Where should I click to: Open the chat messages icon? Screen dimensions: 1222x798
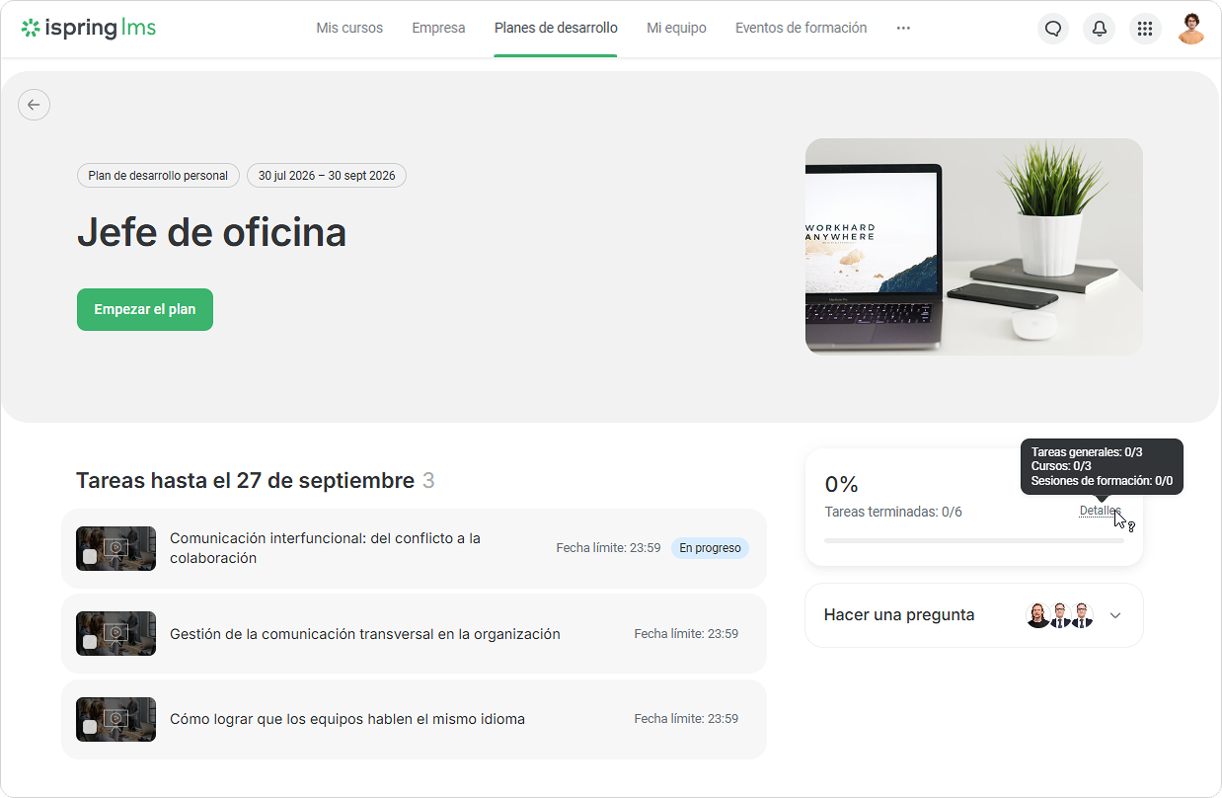[x=1053, y=29]
